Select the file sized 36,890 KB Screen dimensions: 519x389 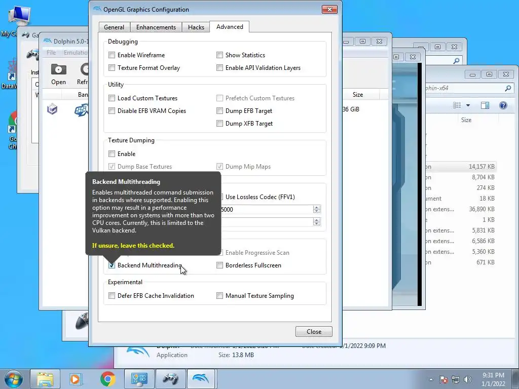[x=461, y=209]
